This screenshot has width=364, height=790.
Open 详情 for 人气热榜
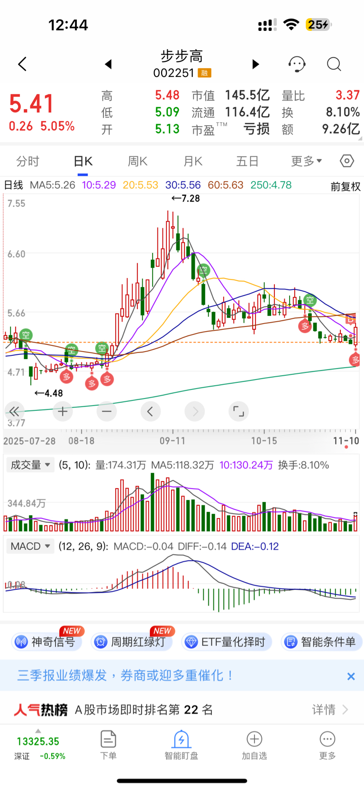pyautogui.click(x=330, y=710)
